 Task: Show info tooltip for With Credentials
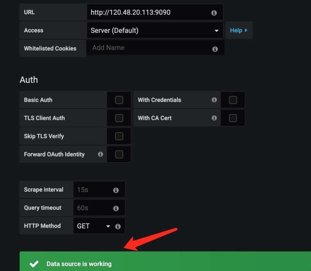(214, 100)
